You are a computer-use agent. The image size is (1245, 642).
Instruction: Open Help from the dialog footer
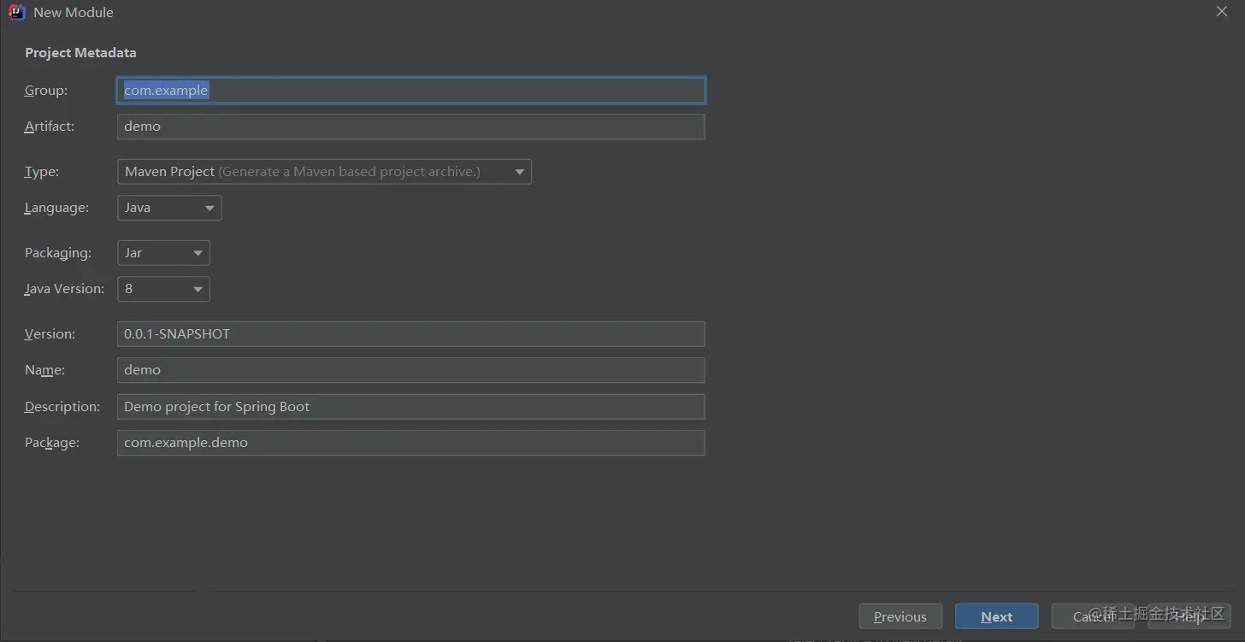coord(1189,616)
